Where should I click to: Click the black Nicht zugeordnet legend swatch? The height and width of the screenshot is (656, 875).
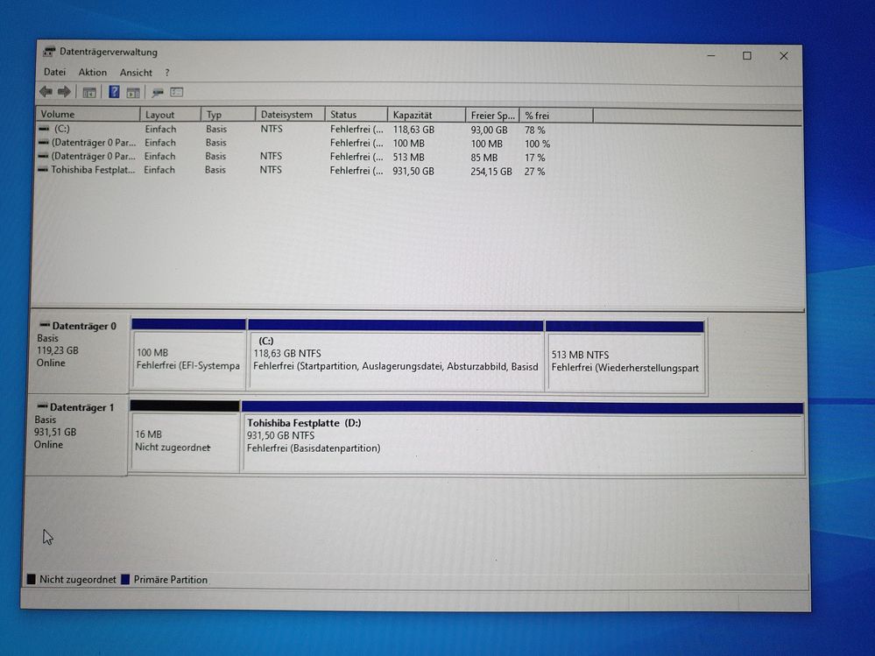coord(32,580)
